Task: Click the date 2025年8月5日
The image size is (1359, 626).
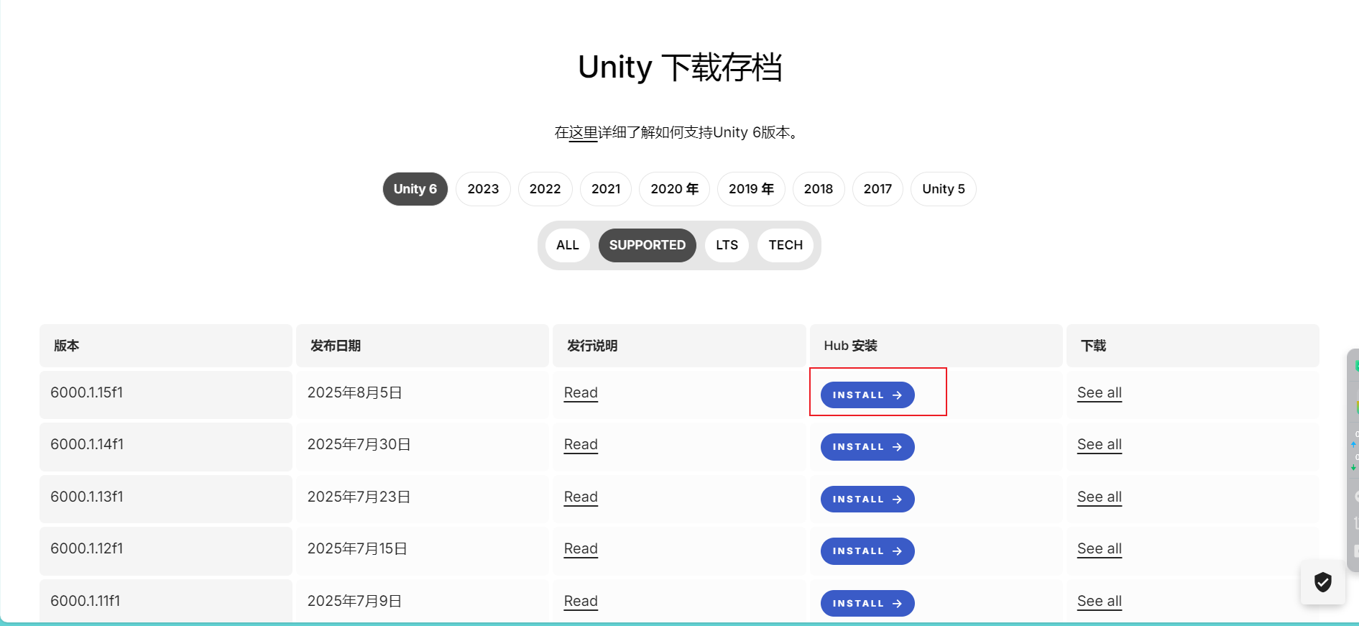Action: (x=354, y=393)
